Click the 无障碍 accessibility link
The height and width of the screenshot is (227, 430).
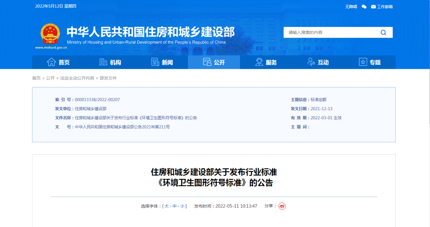point(351,7)
